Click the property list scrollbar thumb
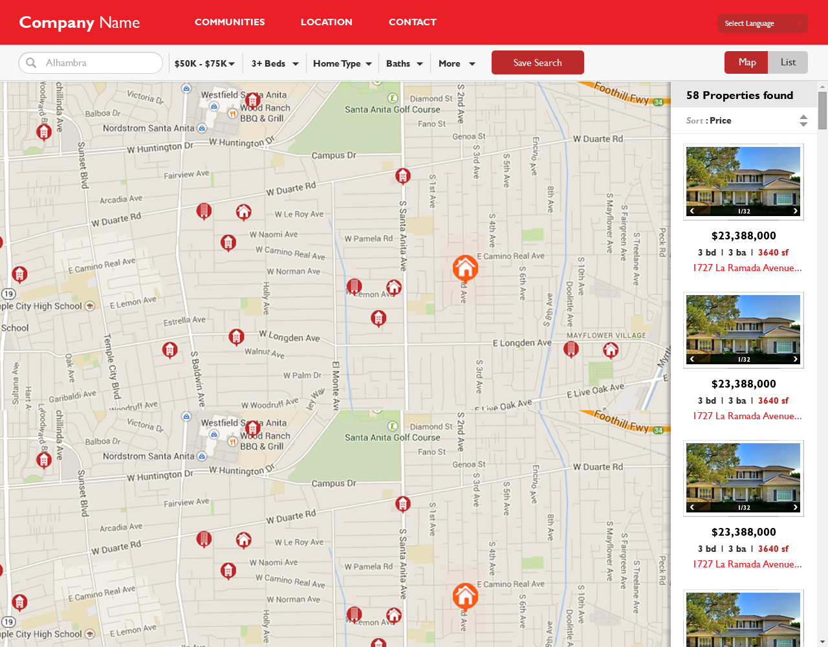The width and height of the screenshot is (828, 647). pyautogui.click(x=823, y=111)
